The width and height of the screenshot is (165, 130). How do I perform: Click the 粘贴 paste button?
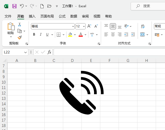pos(11,29)
